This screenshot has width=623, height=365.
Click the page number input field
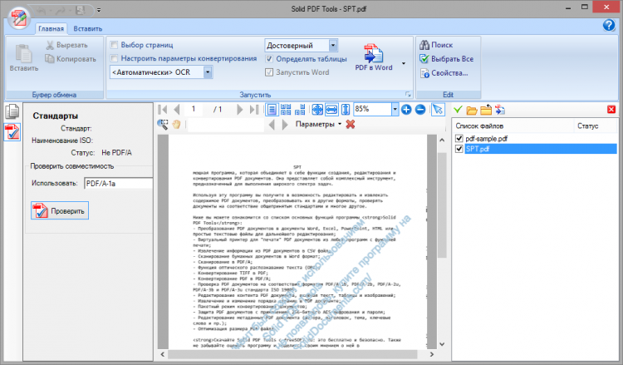(x=194, y=109)
